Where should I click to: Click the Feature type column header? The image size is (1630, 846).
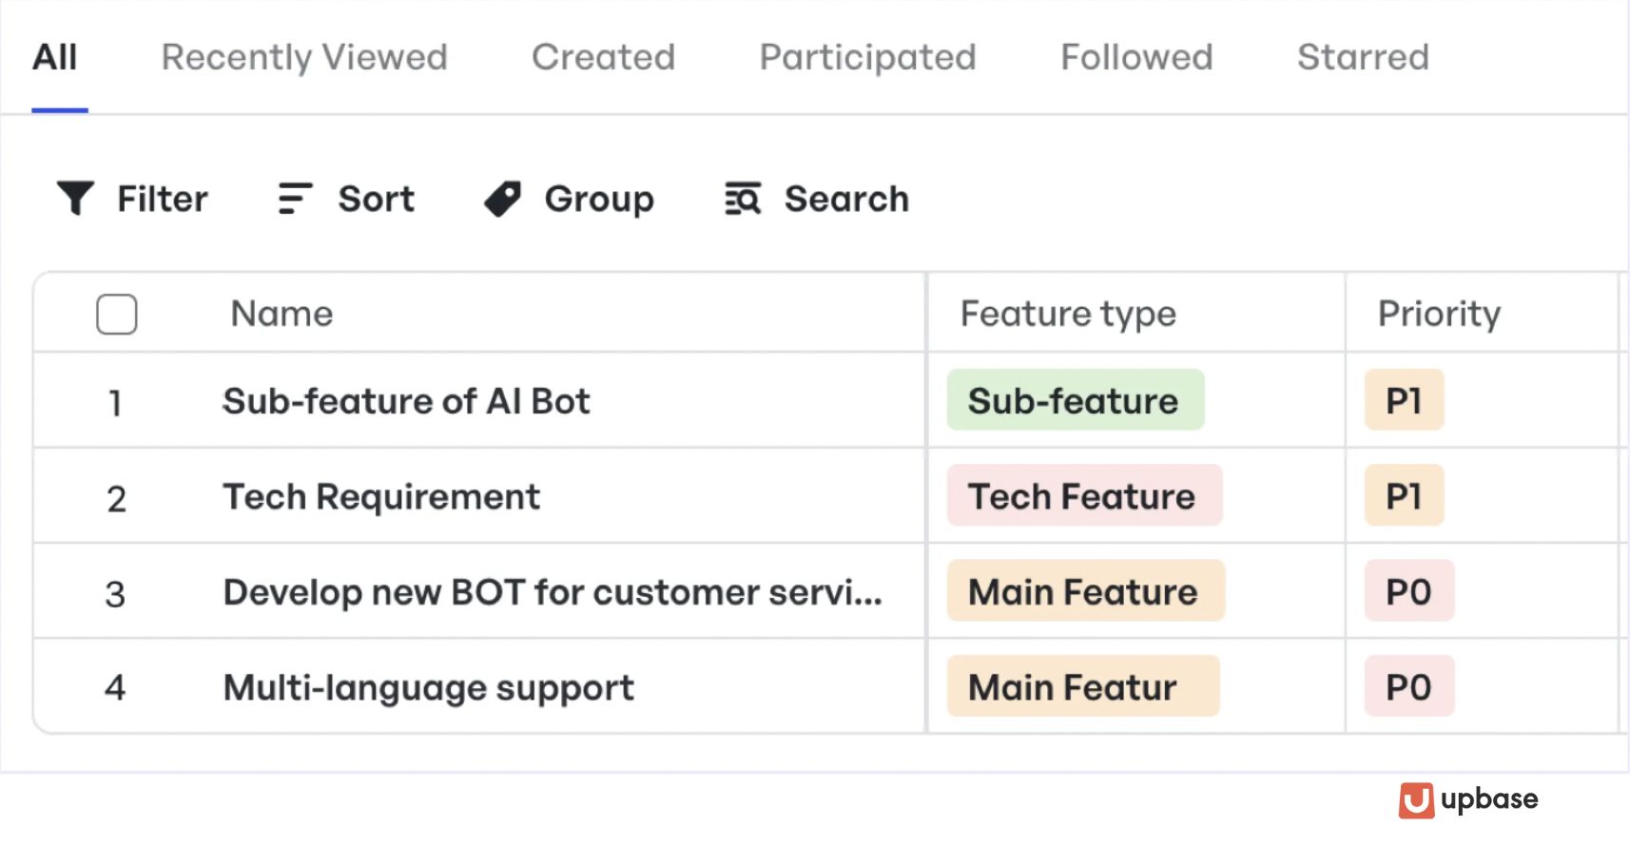pos(1068,314)
